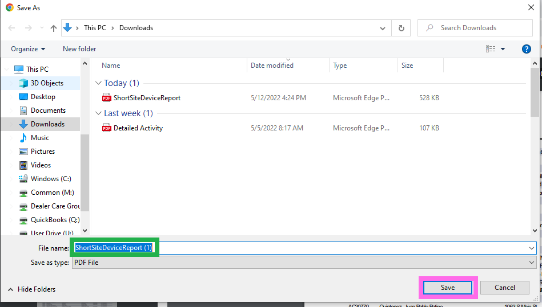
Task: Click New folder in the toolbar
Action: coord(79,49)
